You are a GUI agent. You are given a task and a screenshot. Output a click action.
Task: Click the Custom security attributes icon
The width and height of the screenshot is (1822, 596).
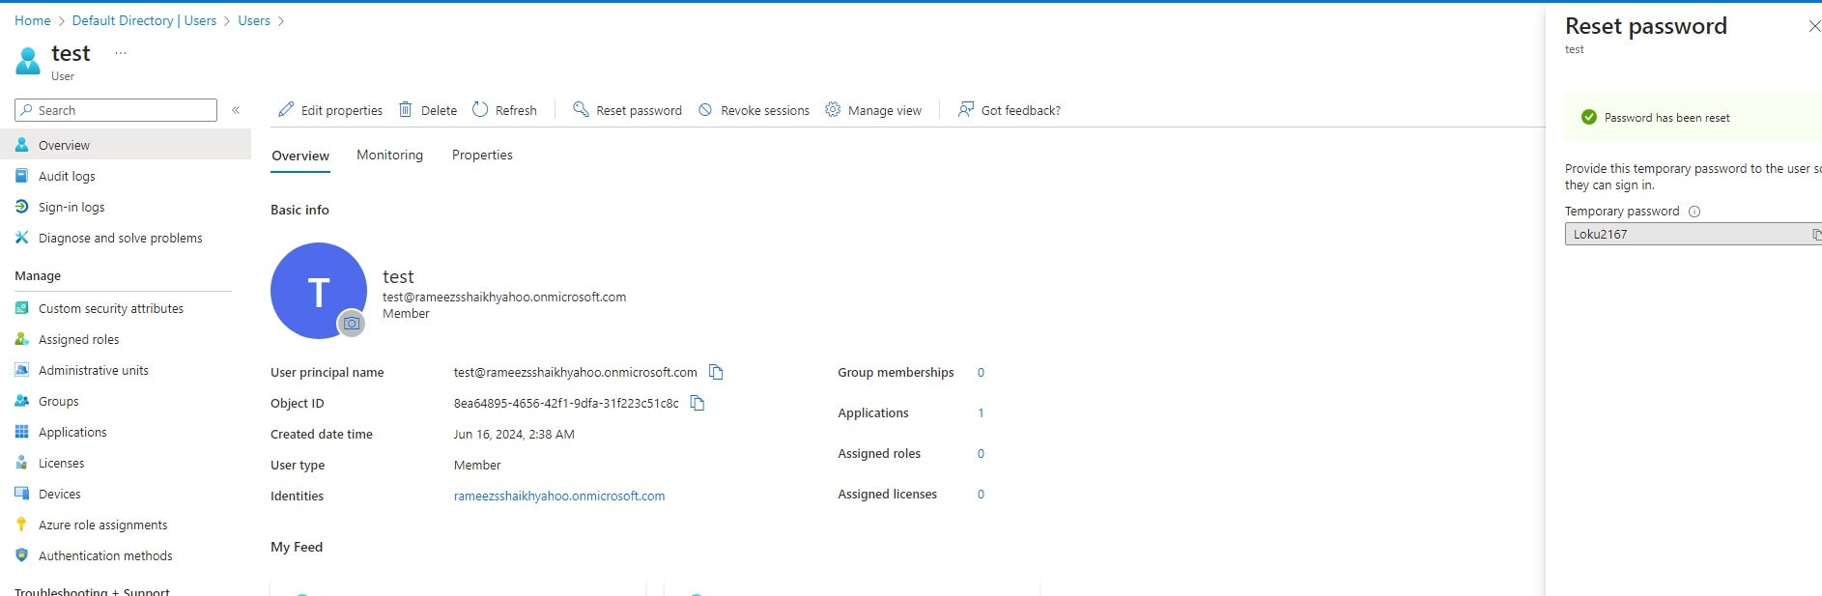(x=21, y=308)
